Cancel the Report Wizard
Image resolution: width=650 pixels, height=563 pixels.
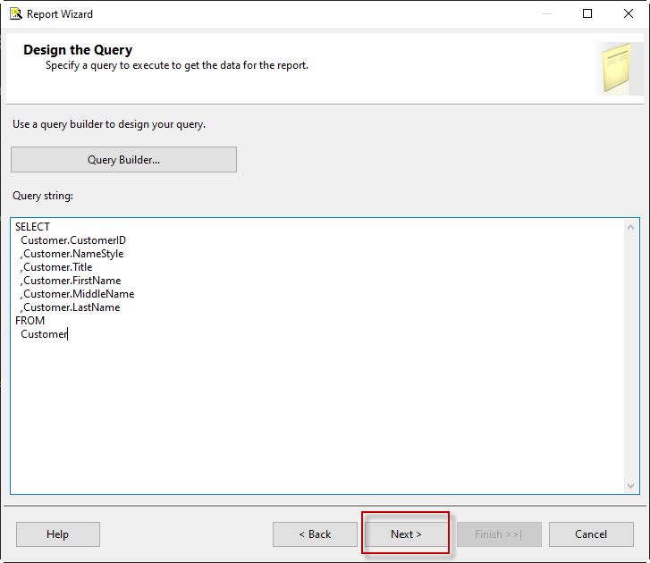(x=591, y=534)
